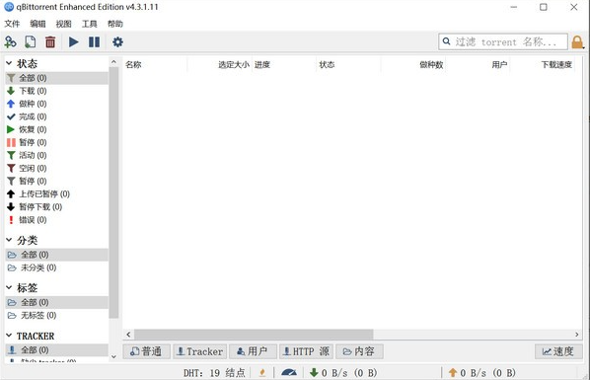Click the flame connection status icon
The height and width of the screenshot is (380, 590).
(262, 372)
